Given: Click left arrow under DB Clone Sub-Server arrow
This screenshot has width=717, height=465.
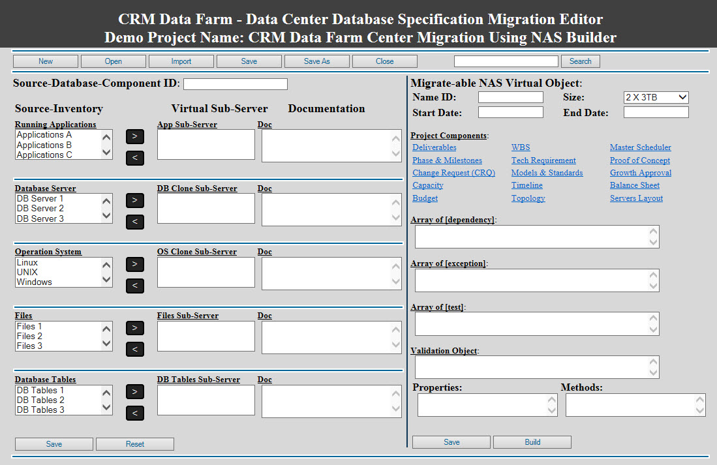Looking at the screenshot, I should (x=134, y=222).
